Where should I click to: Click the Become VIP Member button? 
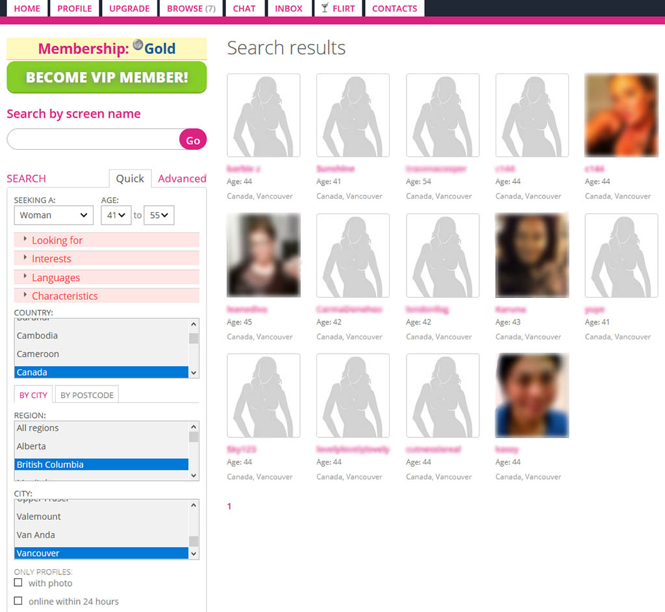click(x=107, y=77)
